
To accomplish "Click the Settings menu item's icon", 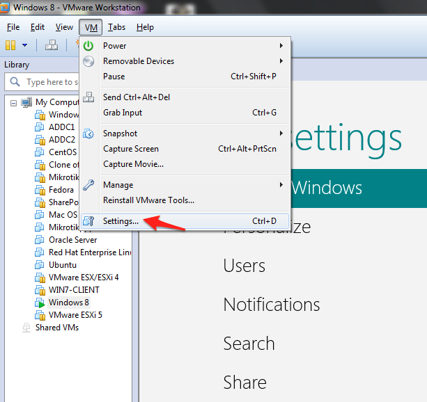I will 88,221.
